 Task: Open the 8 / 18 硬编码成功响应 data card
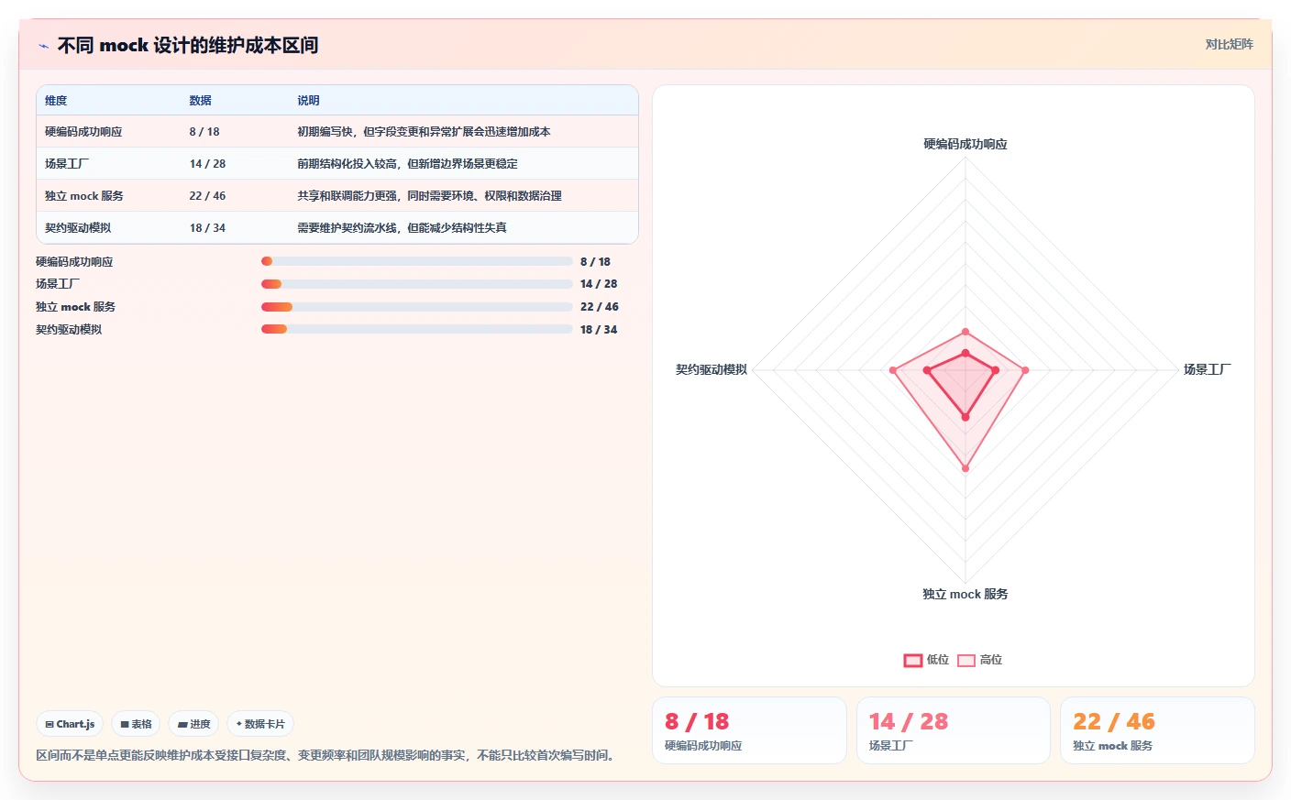click(x=749, y=730)
